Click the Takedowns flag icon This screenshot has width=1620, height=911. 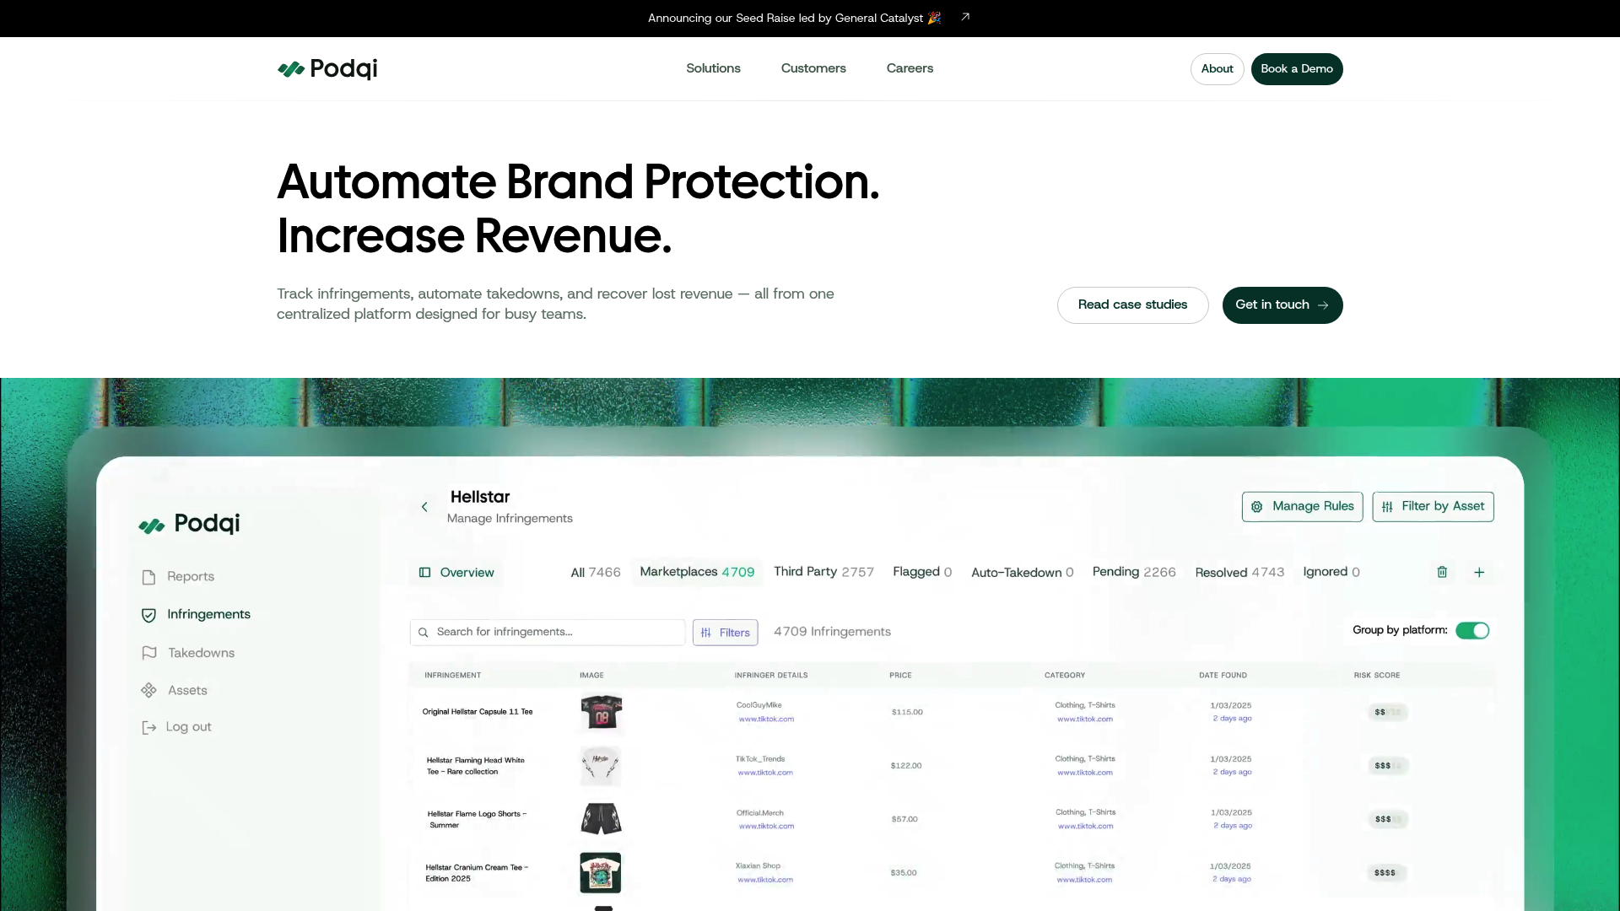tap(149, 653)
